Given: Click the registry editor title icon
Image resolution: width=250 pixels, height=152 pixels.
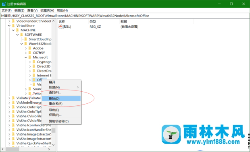Looking at the screenshot, I should click(x=4, y=4).
